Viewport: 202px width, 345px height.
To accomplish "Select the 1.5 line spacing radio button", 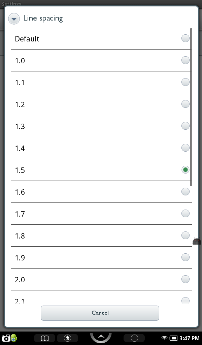I will [185, 170].
